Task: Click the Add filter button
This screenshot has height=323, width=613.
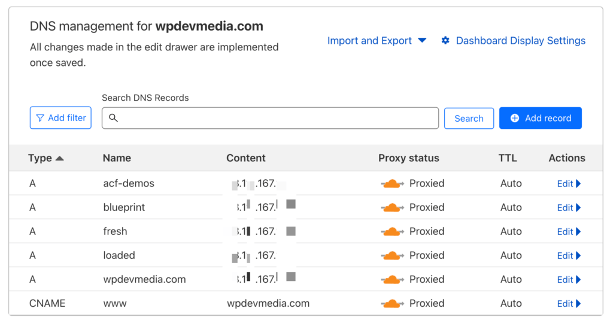Action: click(60, 118)
